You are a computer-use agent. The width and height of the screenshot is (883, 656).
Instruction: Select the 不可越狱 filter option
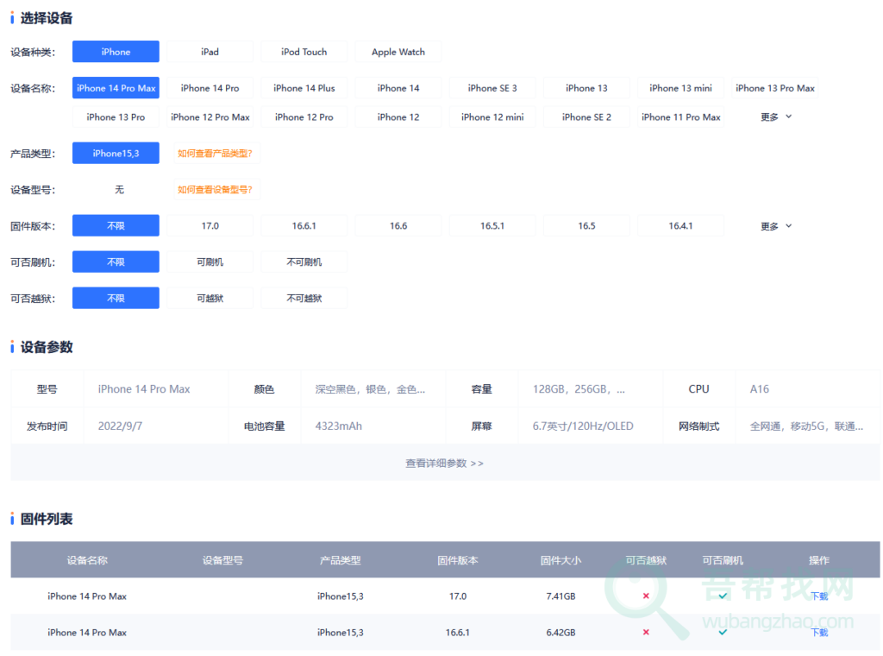pos(304,299)
